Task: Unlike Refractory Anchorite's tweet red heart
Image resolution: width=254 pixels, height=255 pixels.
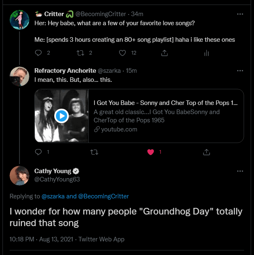Action: point(150,152)
